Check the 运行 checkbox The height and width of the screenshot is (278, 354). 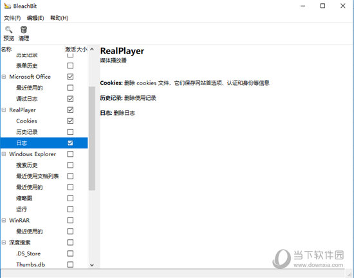pyautogui.click(x=70, y=210)
